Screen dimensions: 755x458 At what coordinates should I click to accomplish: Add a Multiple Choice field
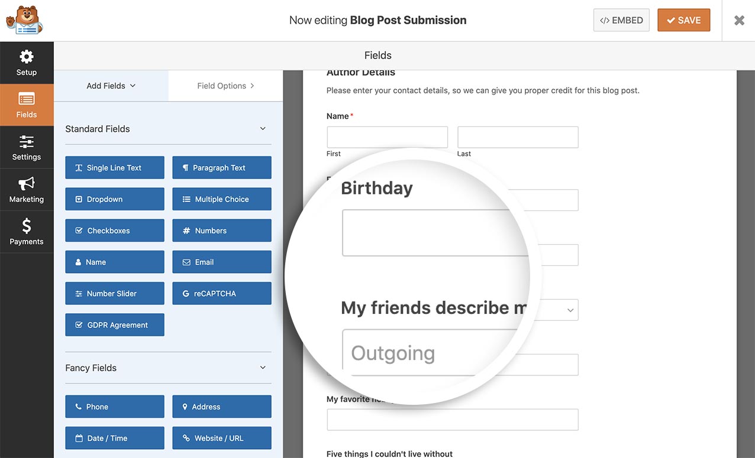coord(221,199)
